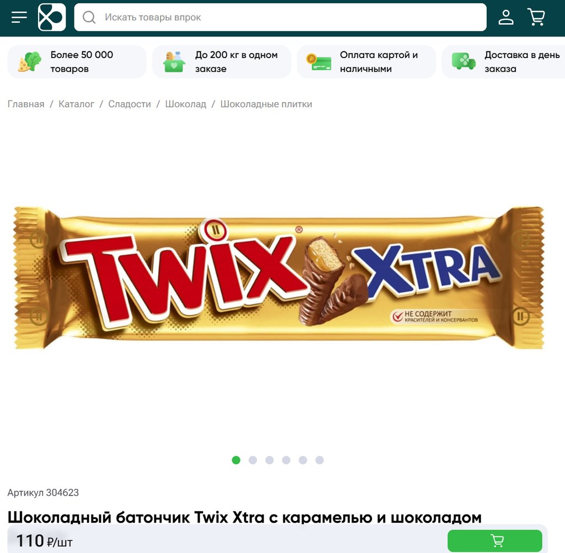Select the last image carousel dot

(319, 460)
